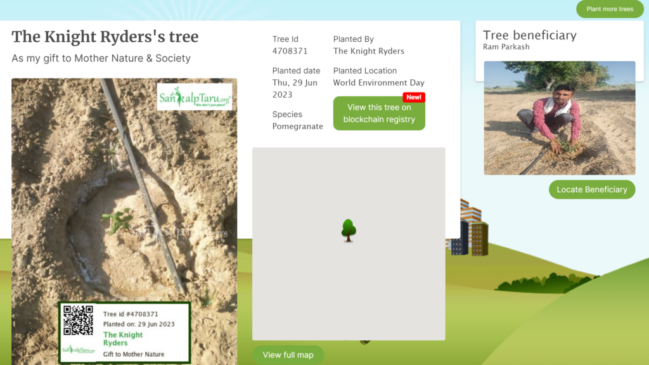Click Tree id #4708371 on the photo tag

(x=131, y=314)
